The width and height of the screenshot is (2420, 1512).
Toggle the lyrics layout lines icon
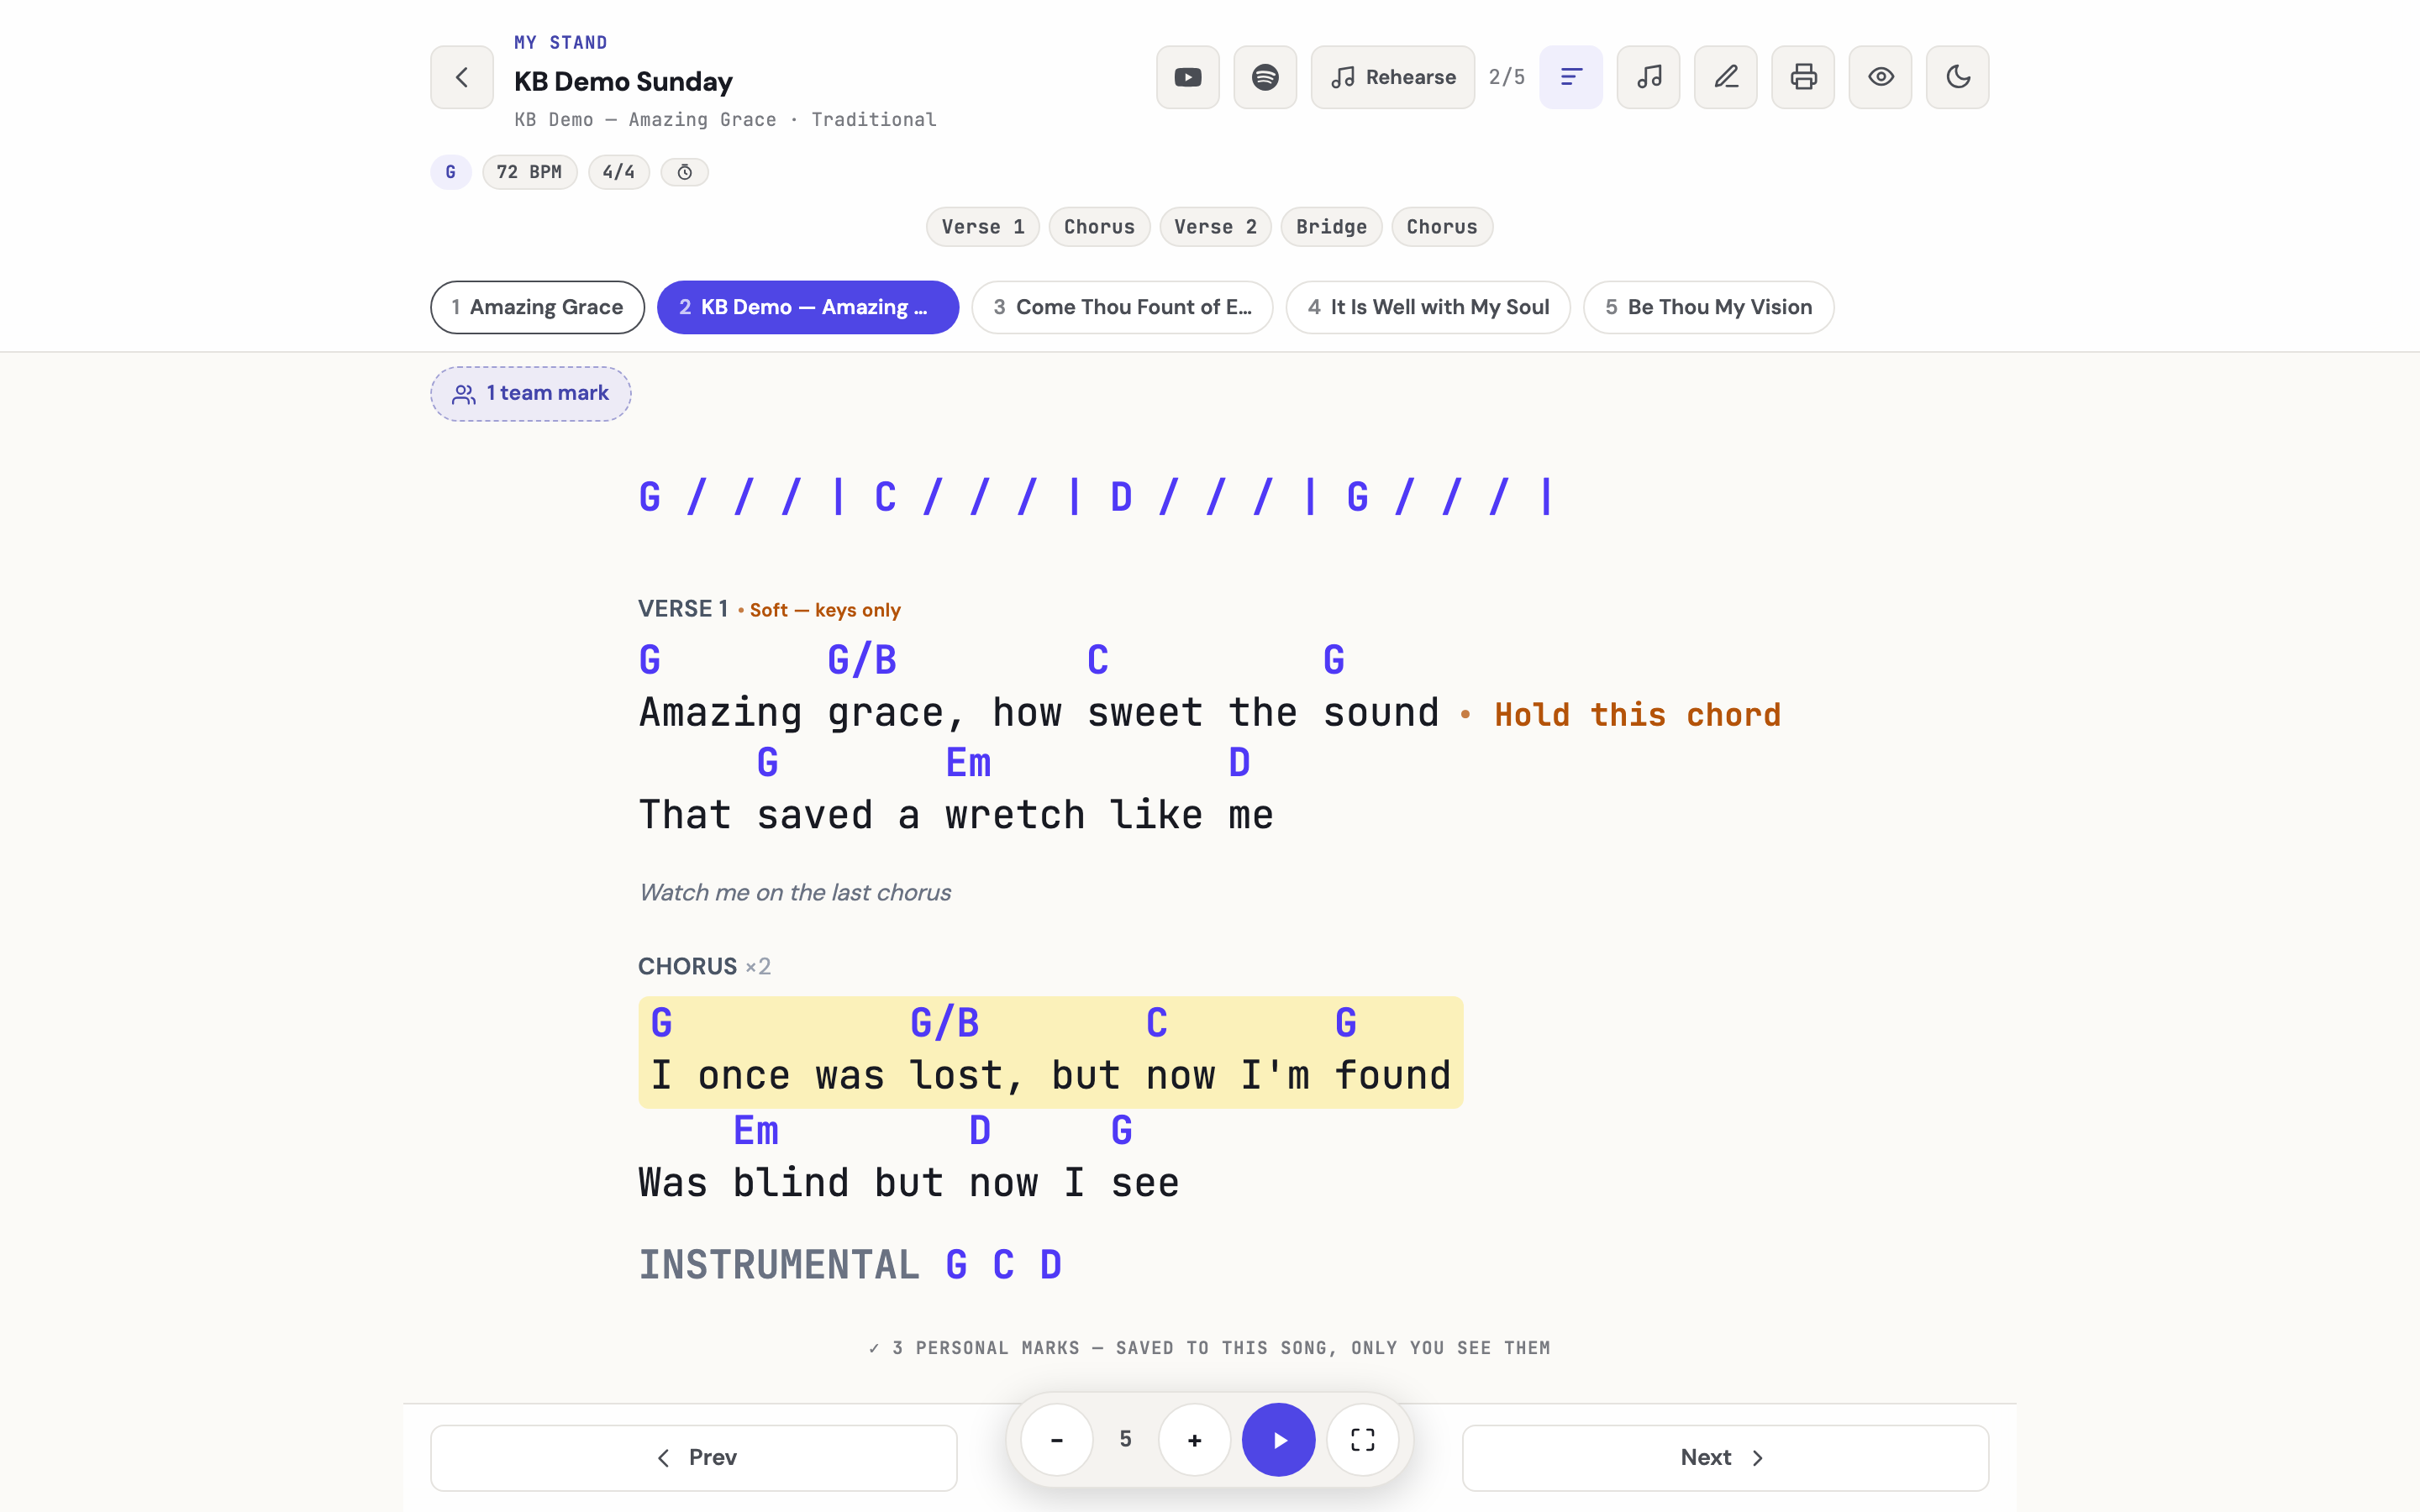[x=1571, y=77]
